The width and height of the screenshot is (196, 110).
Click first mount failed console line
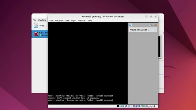pos(81,96)
